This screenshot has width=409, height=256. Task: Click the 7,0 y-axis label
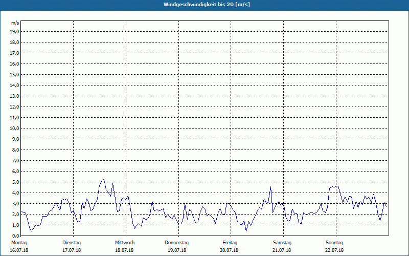point(16,161)
